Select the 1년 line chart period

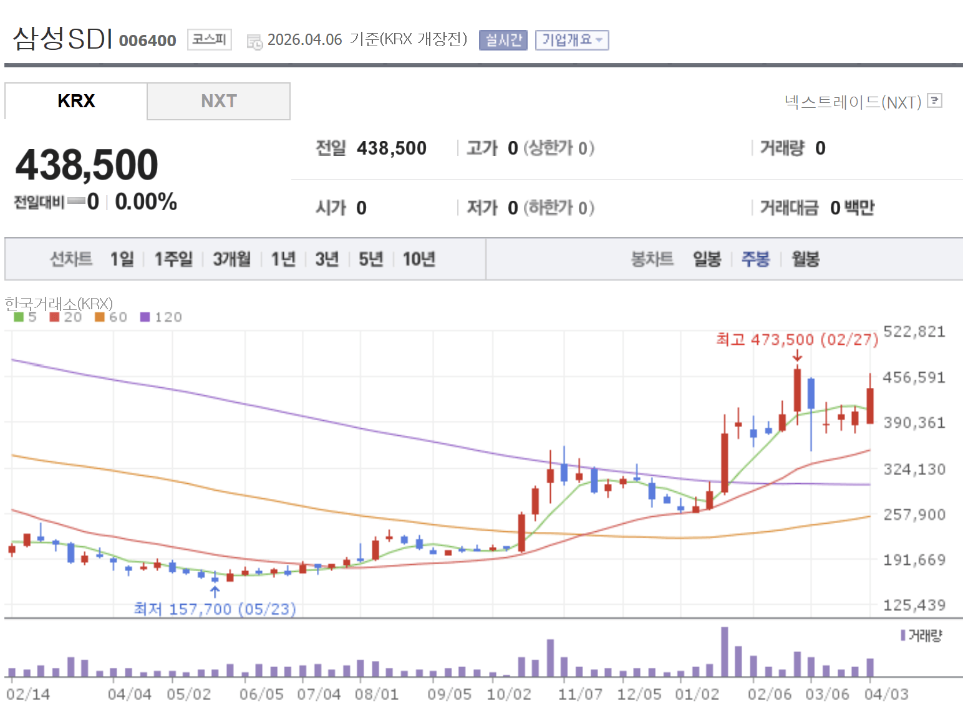[x=283, y=259]
